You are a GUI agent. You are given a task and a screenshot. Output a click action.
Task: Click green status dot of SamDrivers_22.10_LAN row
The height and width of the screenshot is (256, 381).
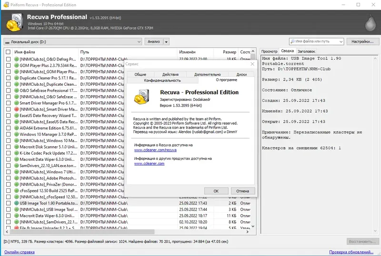click(x=17, y=166)
